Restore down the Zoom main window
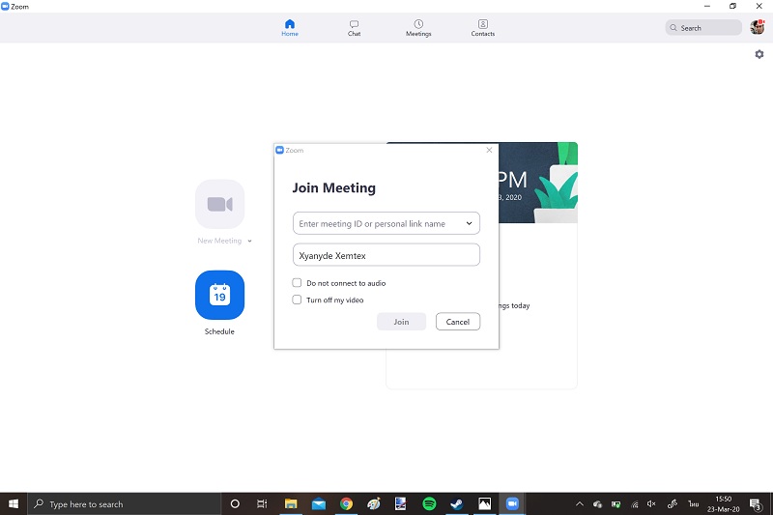Viewport: 773px width, 515px height. [733, 6]
